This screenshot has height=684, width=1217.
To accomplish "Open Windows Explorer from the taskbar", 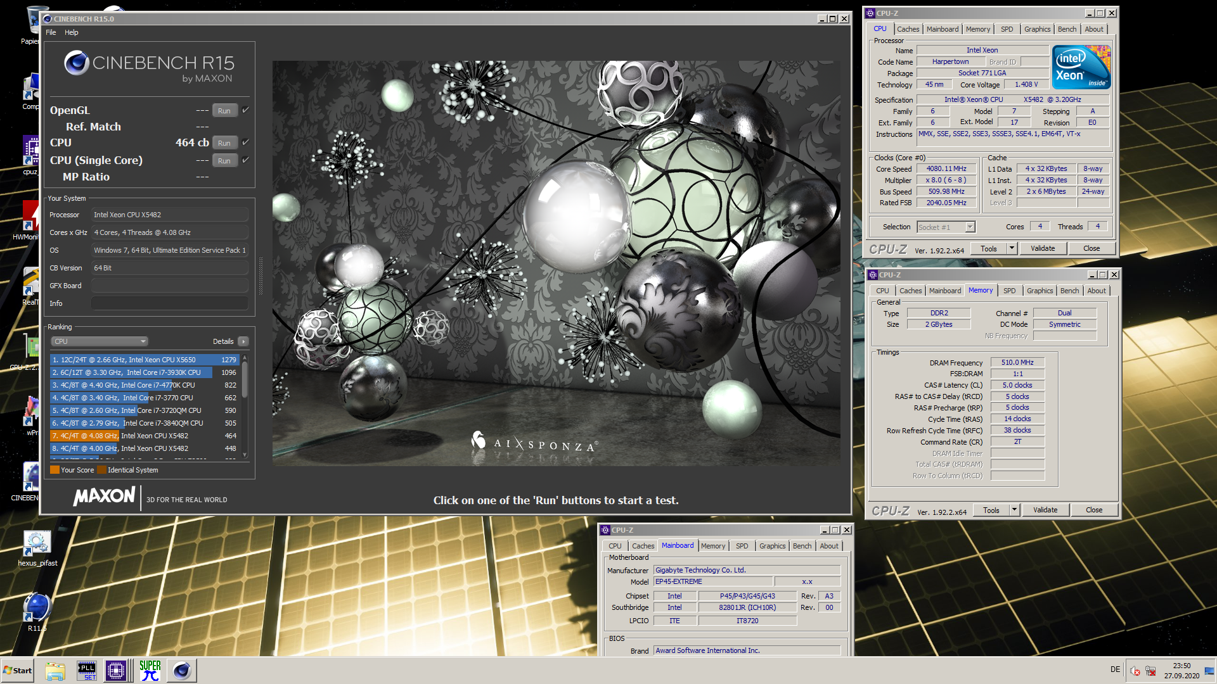I will click(55, 671).
